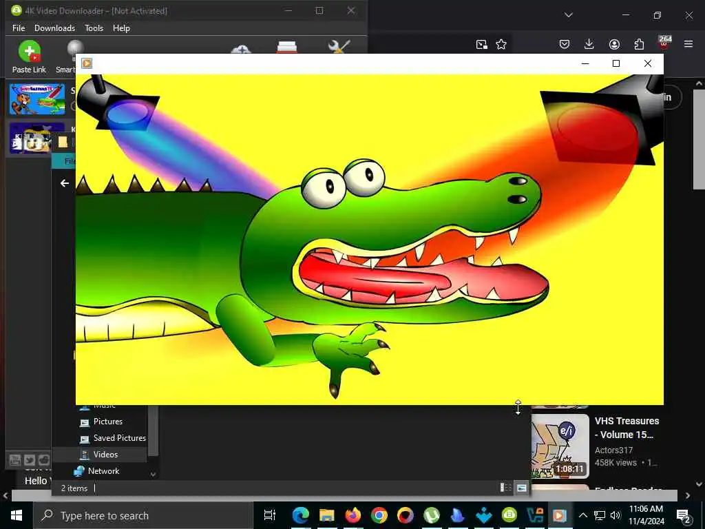
Task: Bookmark page with Firefox star icon
Action: click(501, 44)
